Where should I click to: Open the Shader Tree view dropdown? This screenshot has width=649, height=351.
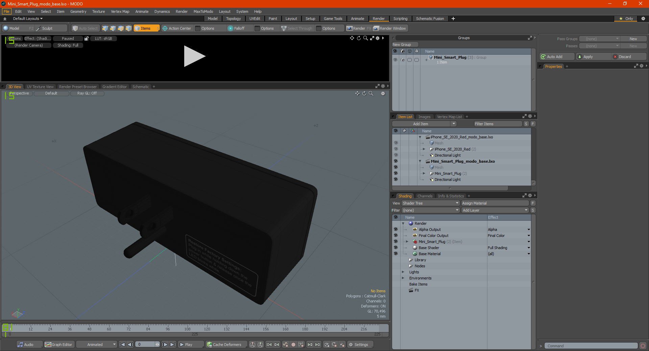(430, 203)
